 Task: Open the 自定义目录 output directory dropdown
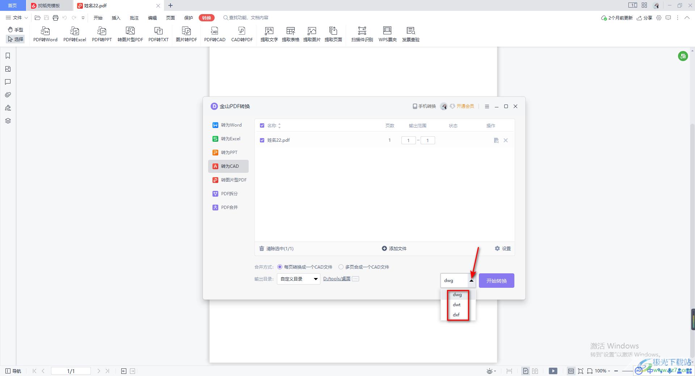coord(299,279)
